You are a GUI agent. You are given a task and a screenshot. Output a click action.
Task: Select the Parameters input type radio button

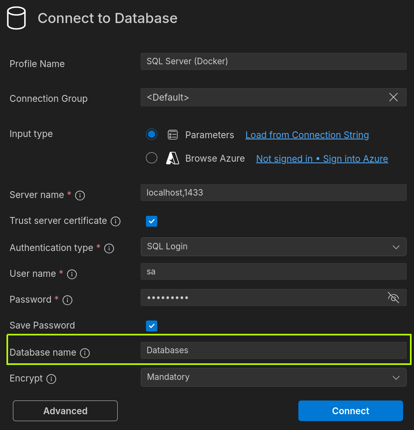coord(152,134)
